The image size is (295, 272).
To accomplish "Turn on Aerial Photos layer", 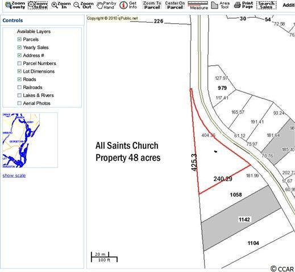I will (19, 103).
